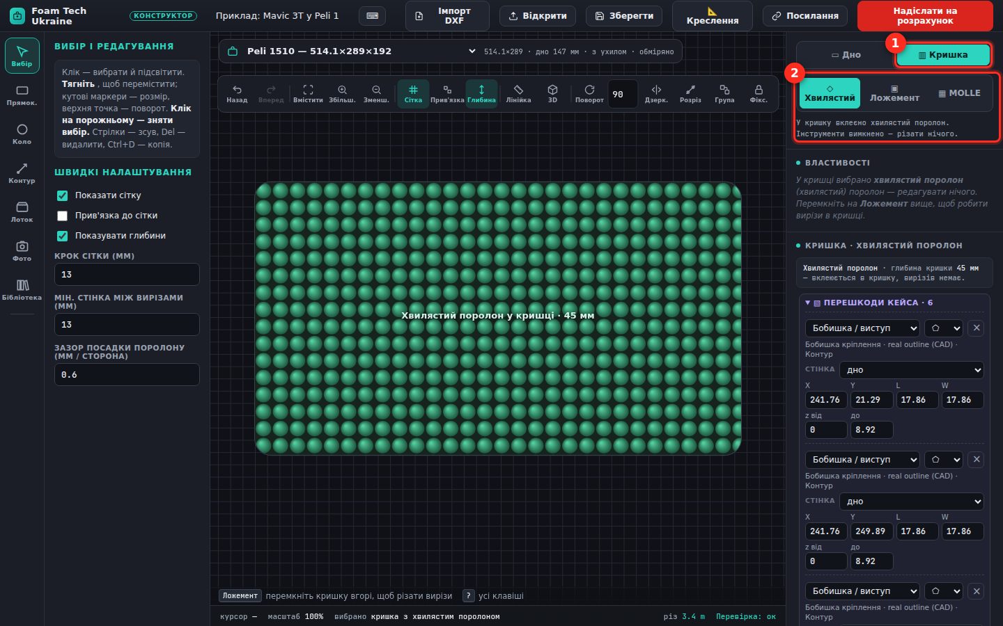This screenshot has width=1003, height=626.
Task: Toggle the Сітка grid toolbar button
Action: (x=413, y=94)
